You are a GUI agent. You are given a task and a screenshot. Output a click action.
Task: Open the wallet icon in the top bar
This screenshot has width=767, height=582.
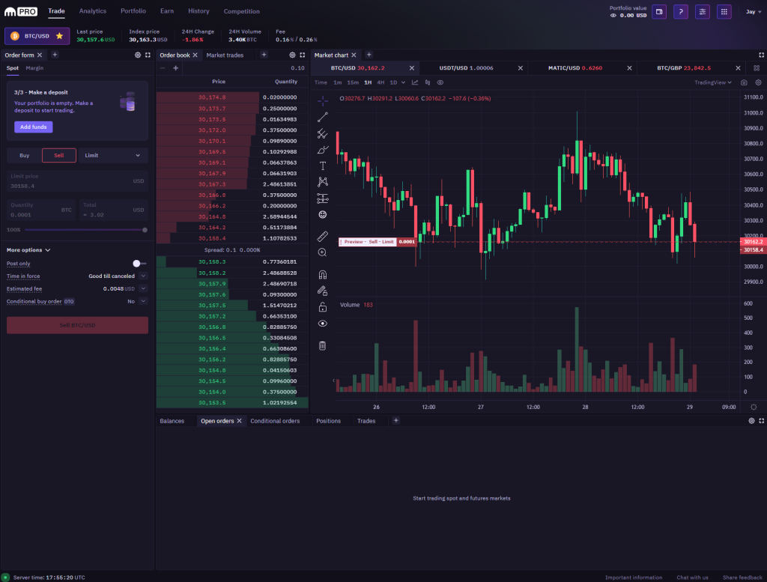pos(658,11)
